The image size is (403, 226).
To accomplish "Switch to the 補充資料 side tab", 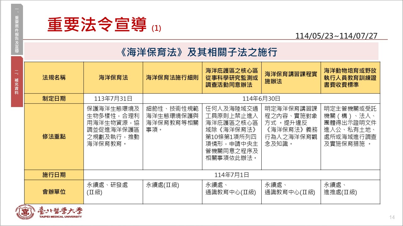I will 17,82.
